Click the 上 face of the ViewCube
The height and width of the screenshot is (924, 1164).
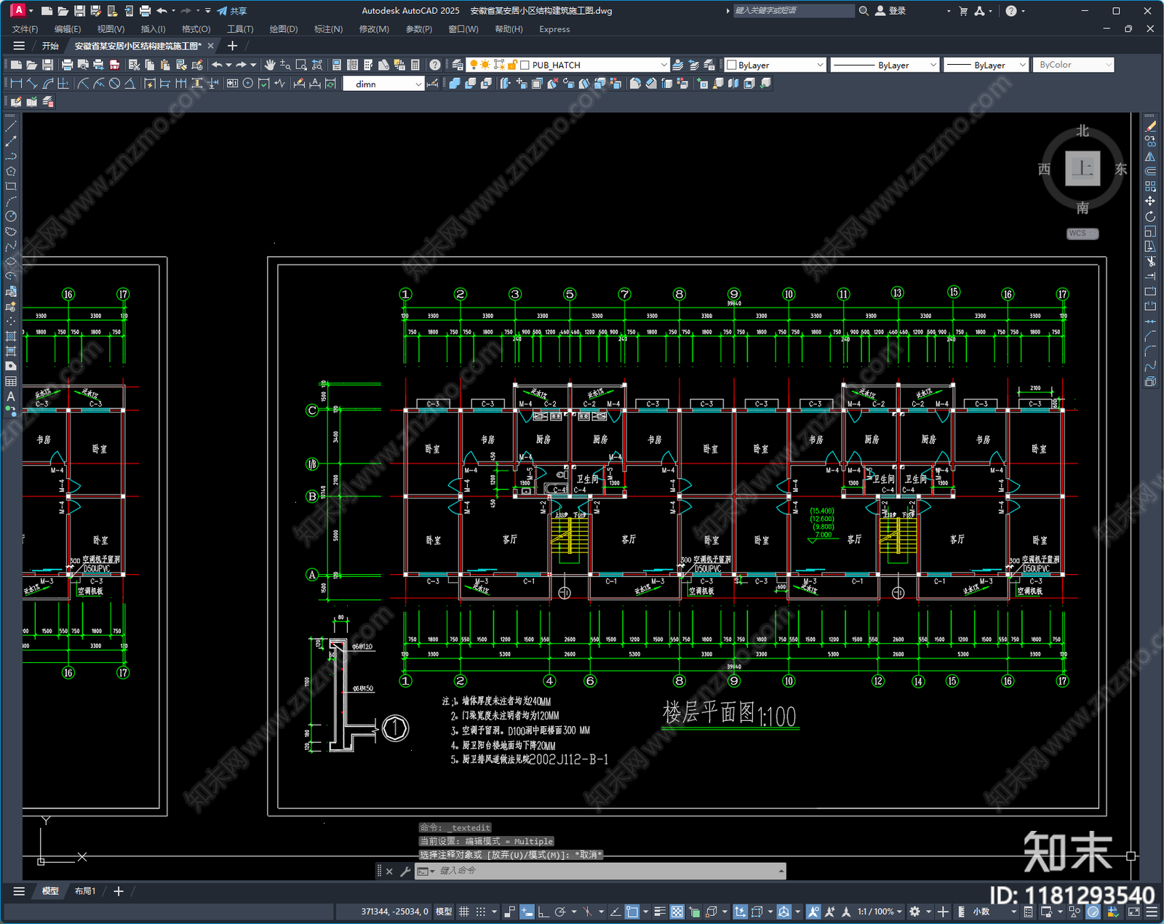click(x=1083, y=169)
